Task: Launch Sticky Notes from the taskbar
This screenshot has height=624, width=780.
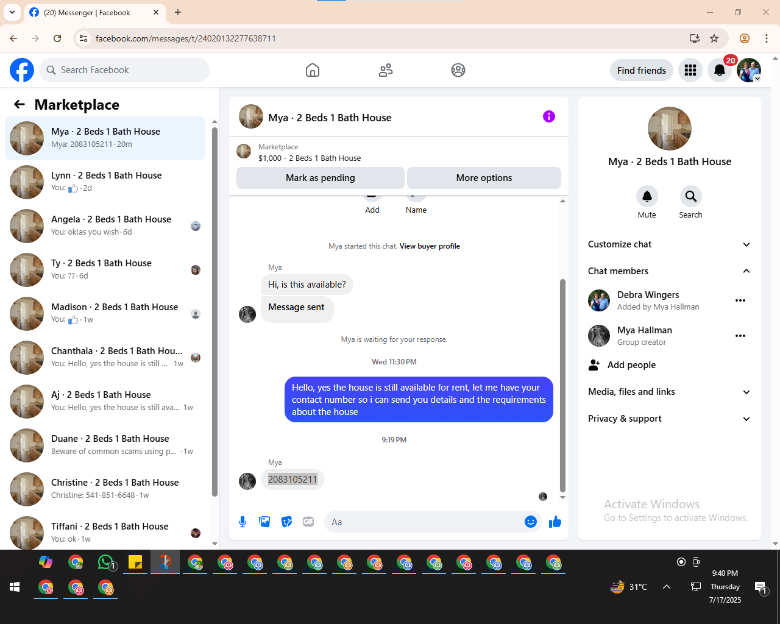Action: click(135, 562)
